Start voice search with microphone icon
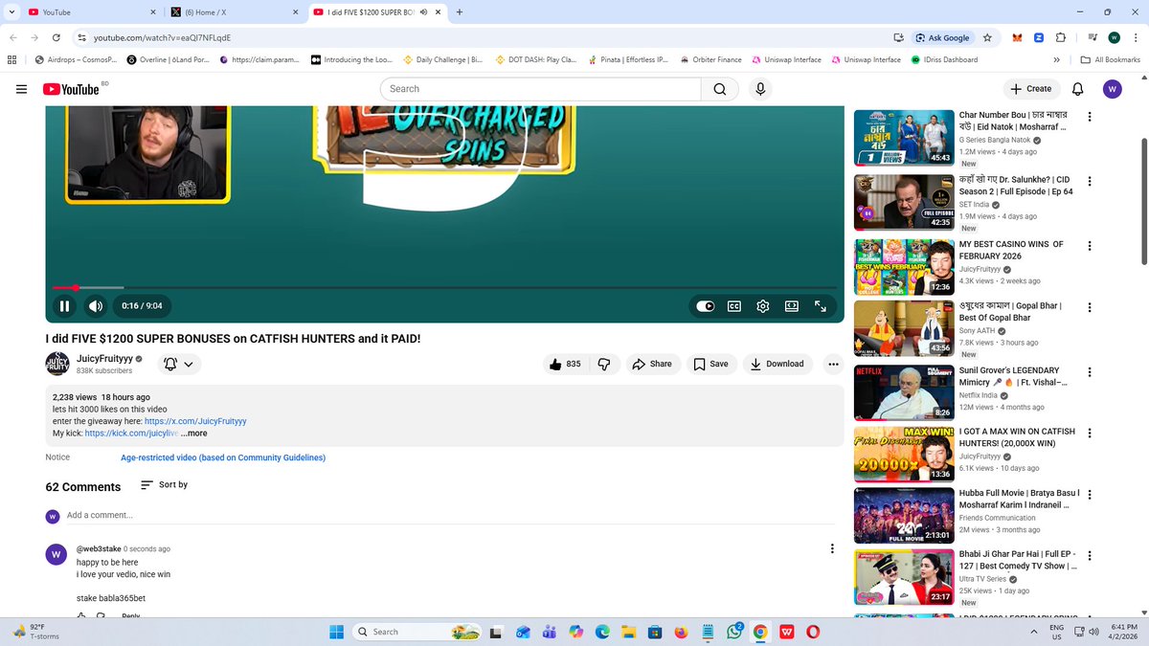This screenshot has width=1149, height=646. coord(760,89)
